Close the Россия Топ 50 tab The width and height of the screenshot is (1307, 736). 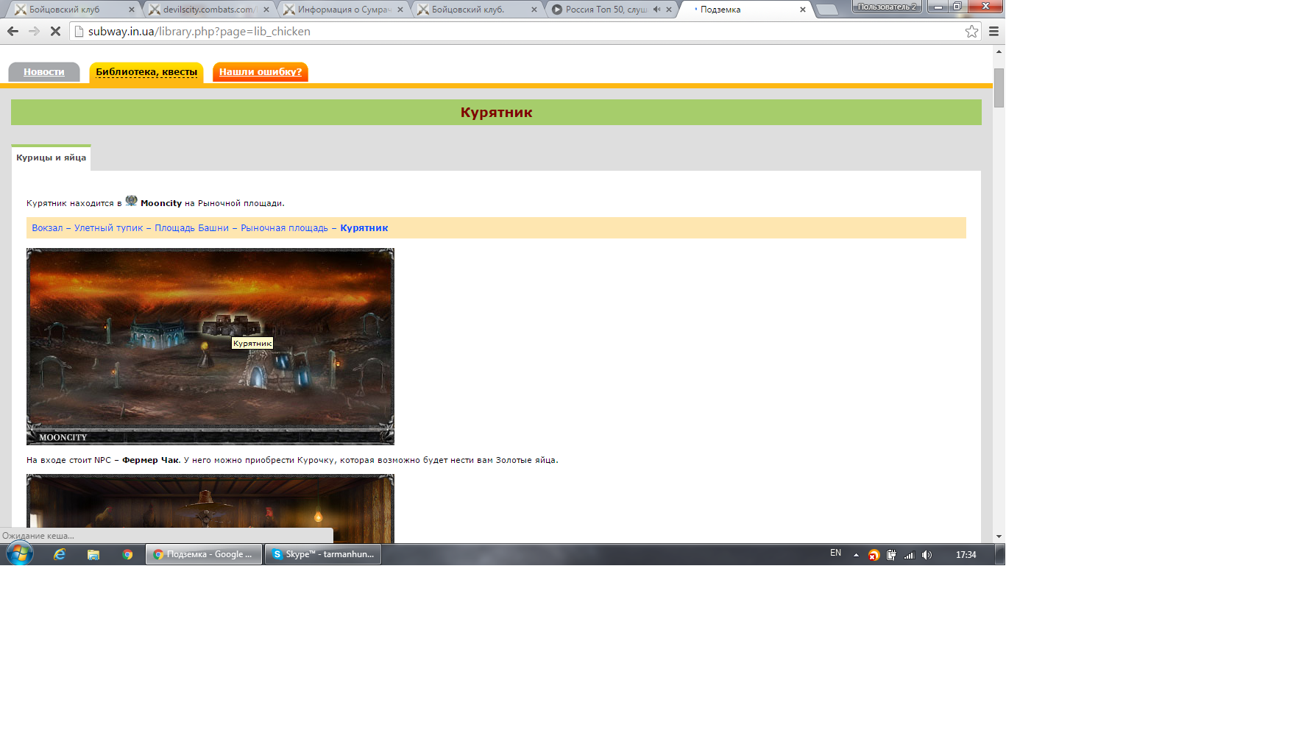click(x=669, y=10)
